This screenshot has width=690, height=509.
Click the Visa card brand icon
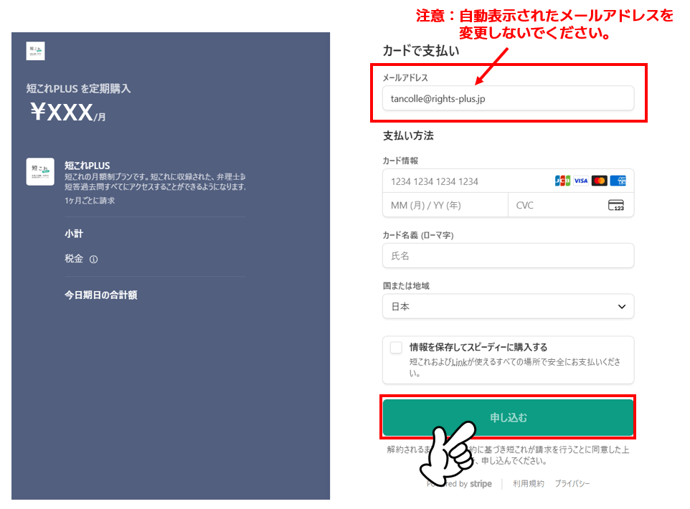[580, 181]
